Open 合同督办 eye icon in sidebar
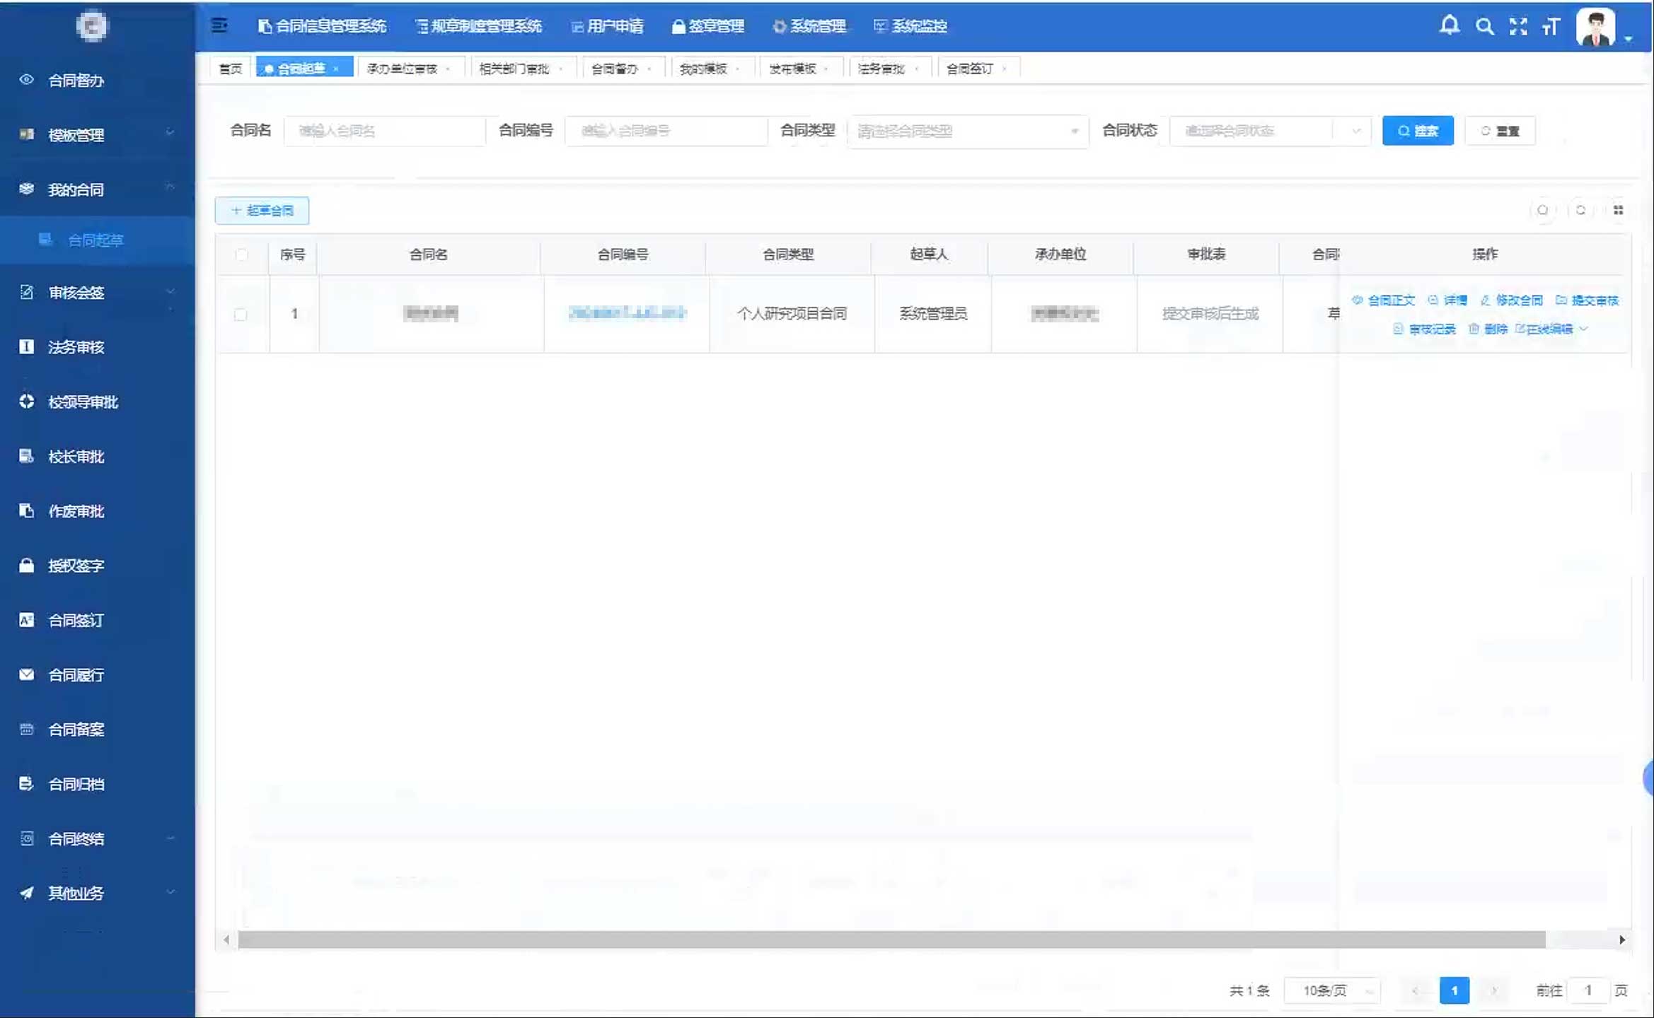The width and height of the screenshot is (1654, 1018). point(26,79)
